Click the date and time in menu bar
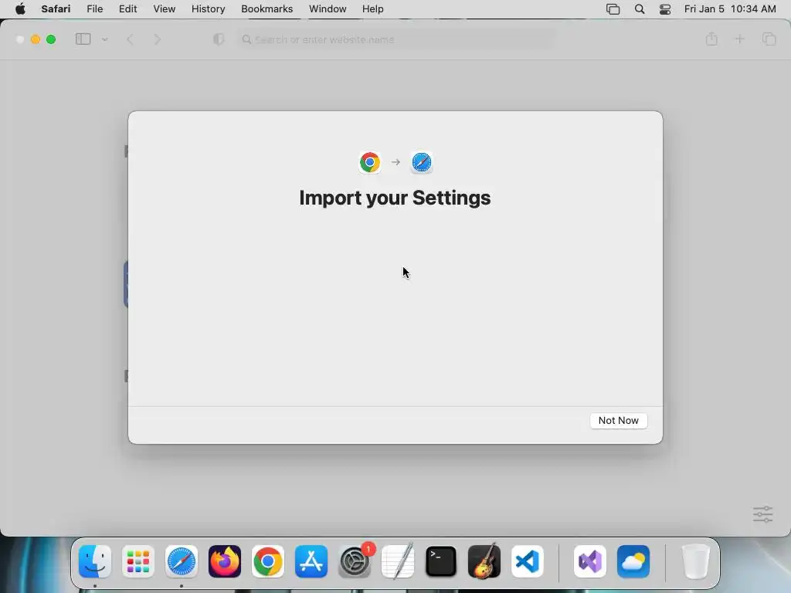 [x=730, y=9]
